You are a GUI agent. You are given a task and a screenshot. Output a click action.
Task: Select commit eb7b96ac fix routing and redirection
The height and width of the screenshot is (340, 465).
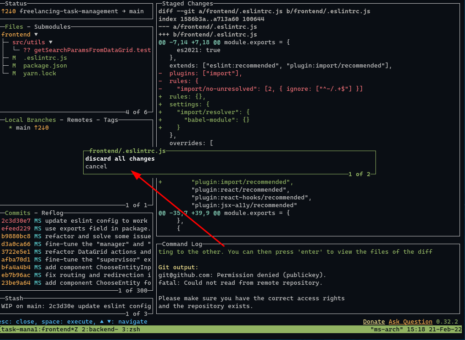point(76,275)
